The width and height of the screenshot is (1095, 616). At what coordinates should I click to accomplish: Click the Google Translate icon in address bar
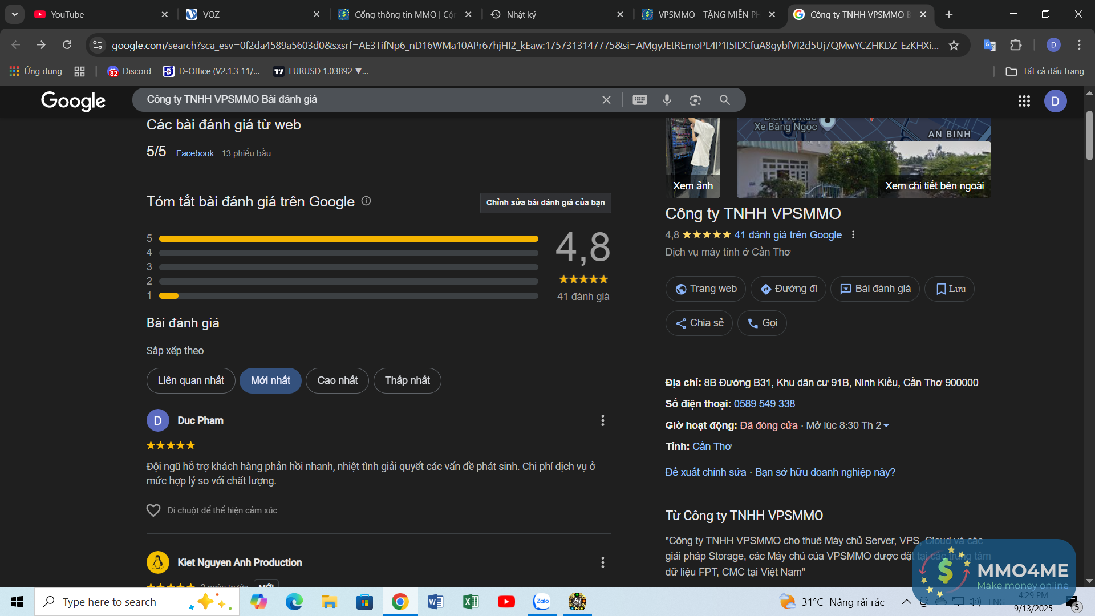coord(989,45)
